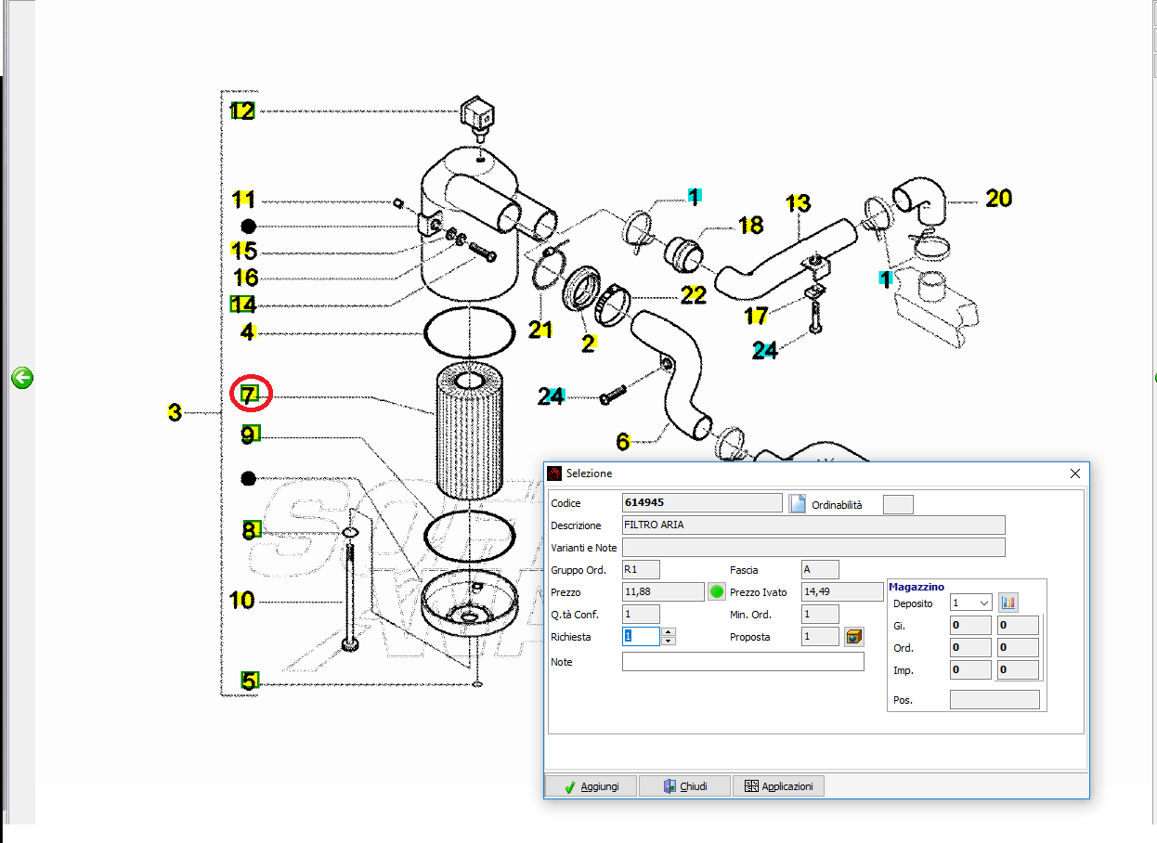1157x843 pixels.
Task: Select assembly number 3 label
Action: click(x=175, y=412)
